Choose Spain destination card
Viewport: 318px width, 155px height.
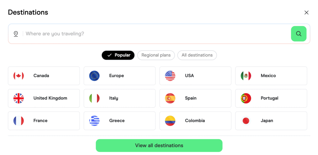(195, 98)
